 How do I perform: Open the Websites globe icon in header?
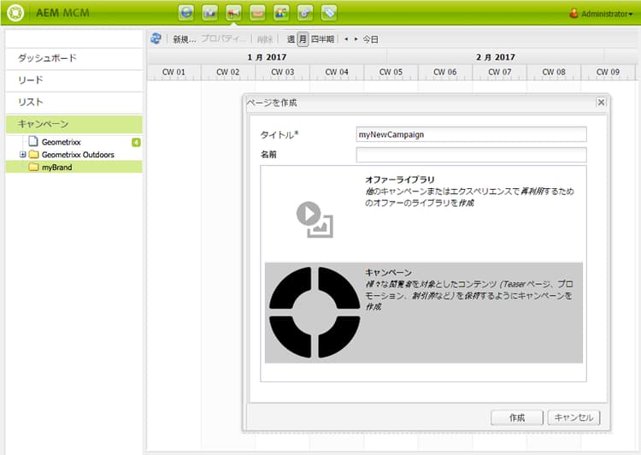tap(186, 13)
